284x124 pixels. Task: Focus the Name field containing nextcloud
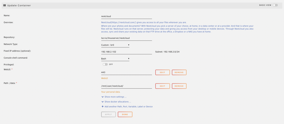126,16
